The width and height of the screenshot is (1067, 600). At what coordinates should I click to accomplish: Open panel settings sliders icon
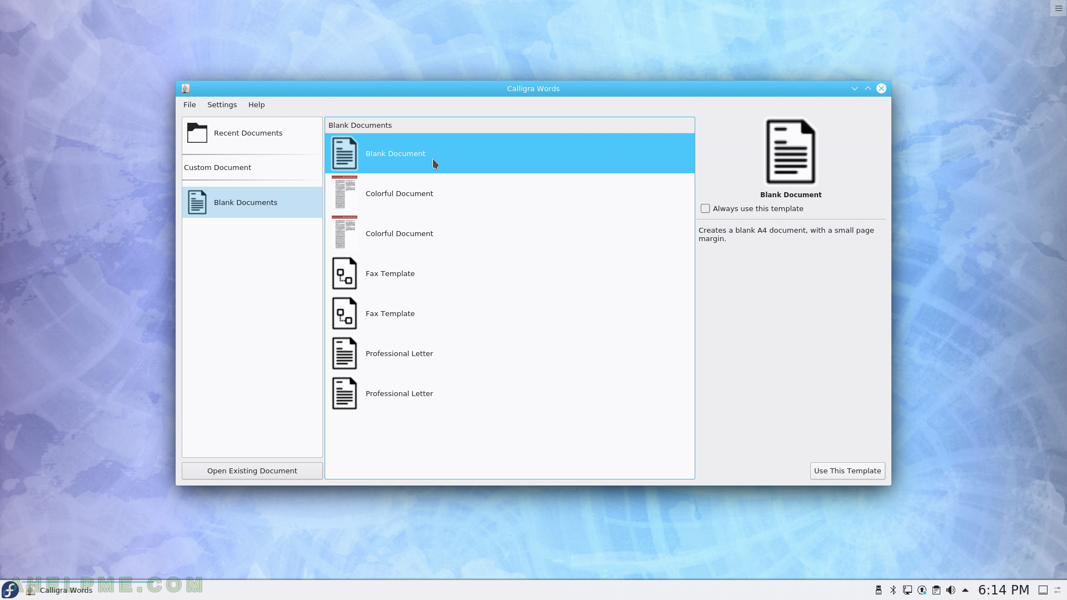point(1058,590)
